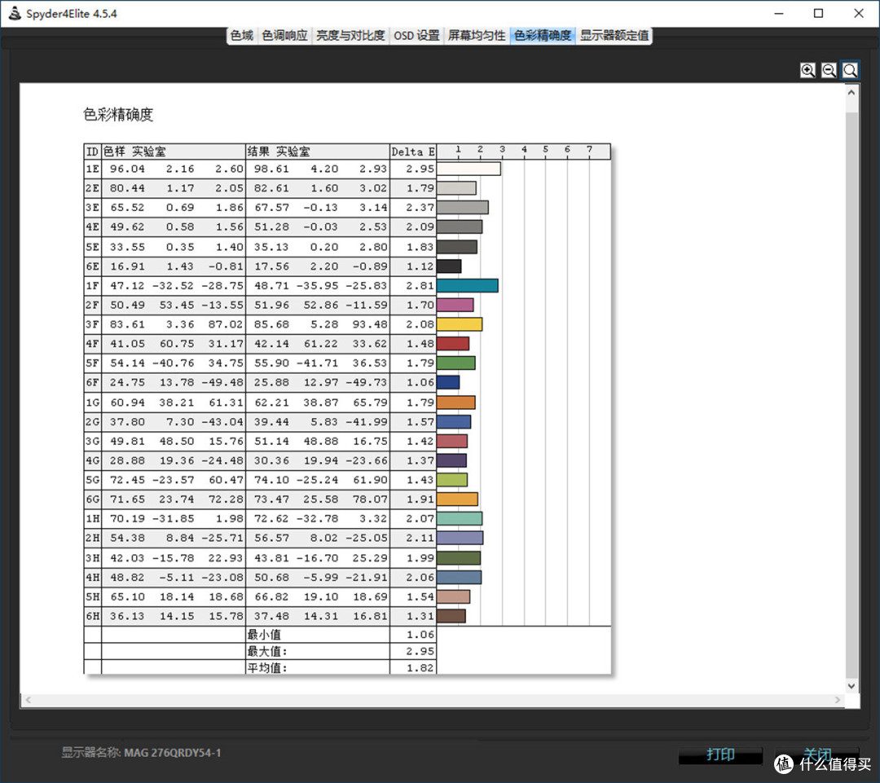Click the teal color bar for row 1F

[468, 286]
